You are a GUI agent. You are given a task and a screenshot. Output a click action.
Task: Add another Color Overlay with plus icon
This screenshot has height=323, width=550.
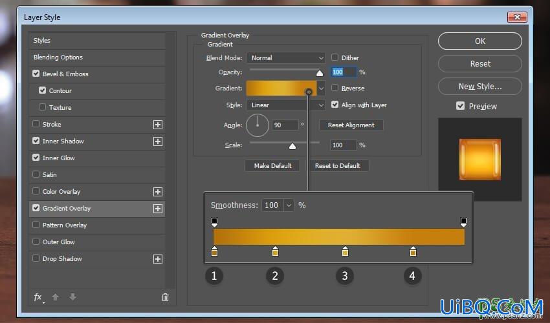pos(158,192)
